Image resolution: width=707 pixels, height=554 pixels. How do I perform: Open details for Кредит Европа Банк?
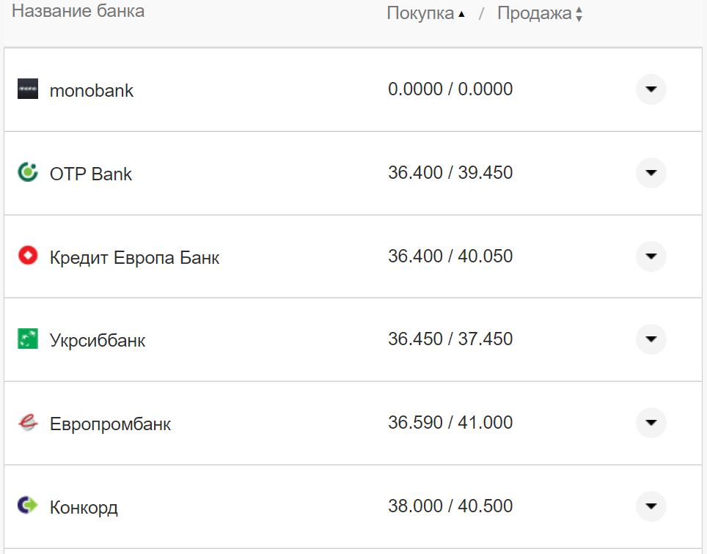[x=651, y=256]
